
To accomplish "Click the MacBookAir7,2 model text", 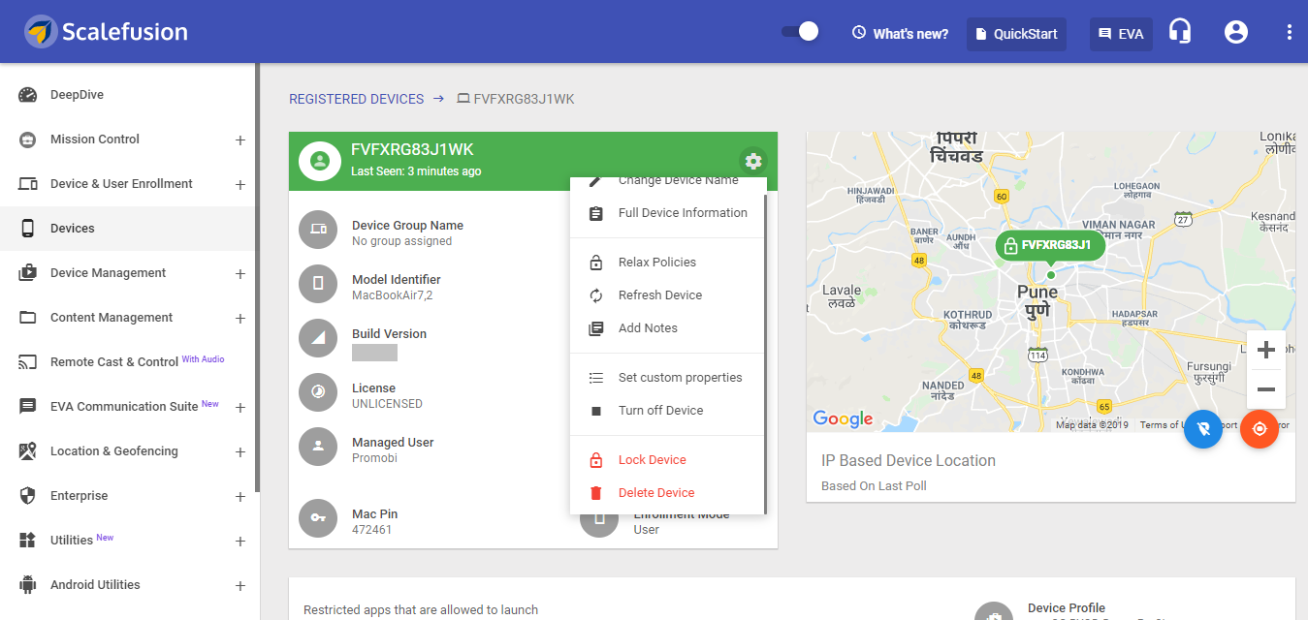I will (x=392, y=295).
